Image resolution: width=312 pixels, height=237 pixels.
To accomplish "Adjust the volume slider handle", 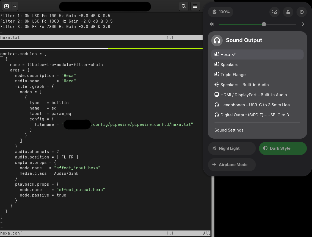I will point(264,24).
